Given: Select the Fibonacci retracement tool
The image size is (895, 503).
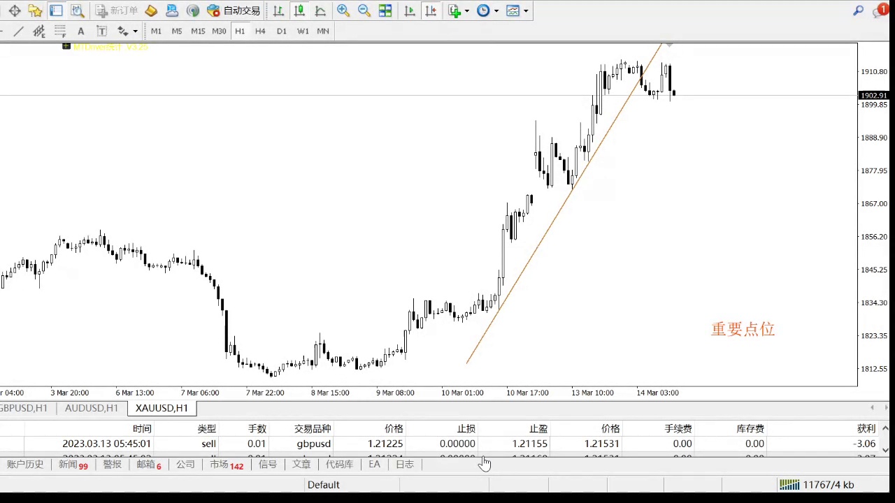Looking at the screenshot, I should [60, 31].
